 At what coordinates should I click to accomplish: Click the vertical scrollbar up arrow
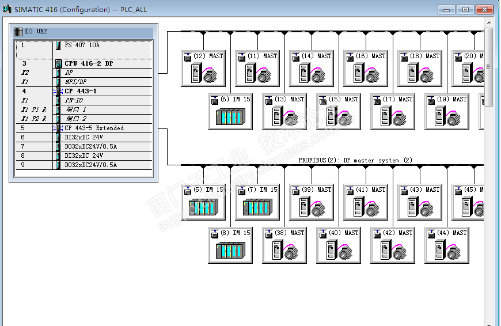click(x=489, y=22)
